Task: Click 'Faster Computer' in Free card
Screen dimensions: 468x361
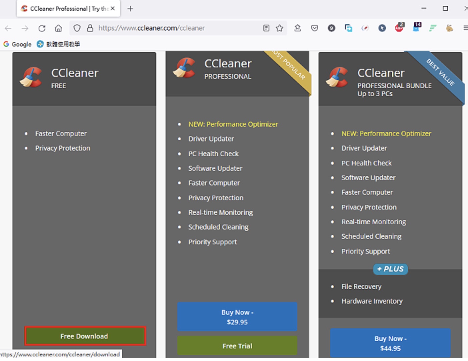Action: (61, 133)
